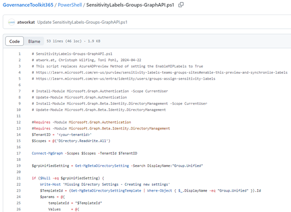291x212 pixels.
Task: Select line number 1 in the gutter
Action: [x=19, y=54]
